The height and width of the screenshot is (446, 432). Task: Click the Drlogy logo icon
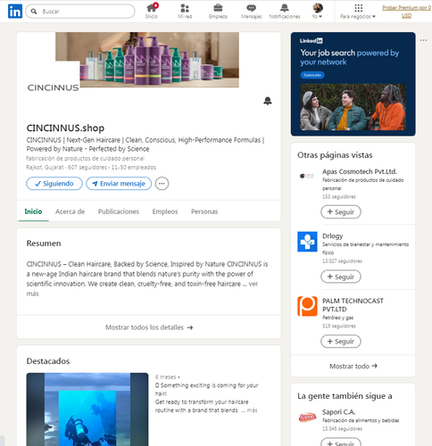tap(307, 242)
